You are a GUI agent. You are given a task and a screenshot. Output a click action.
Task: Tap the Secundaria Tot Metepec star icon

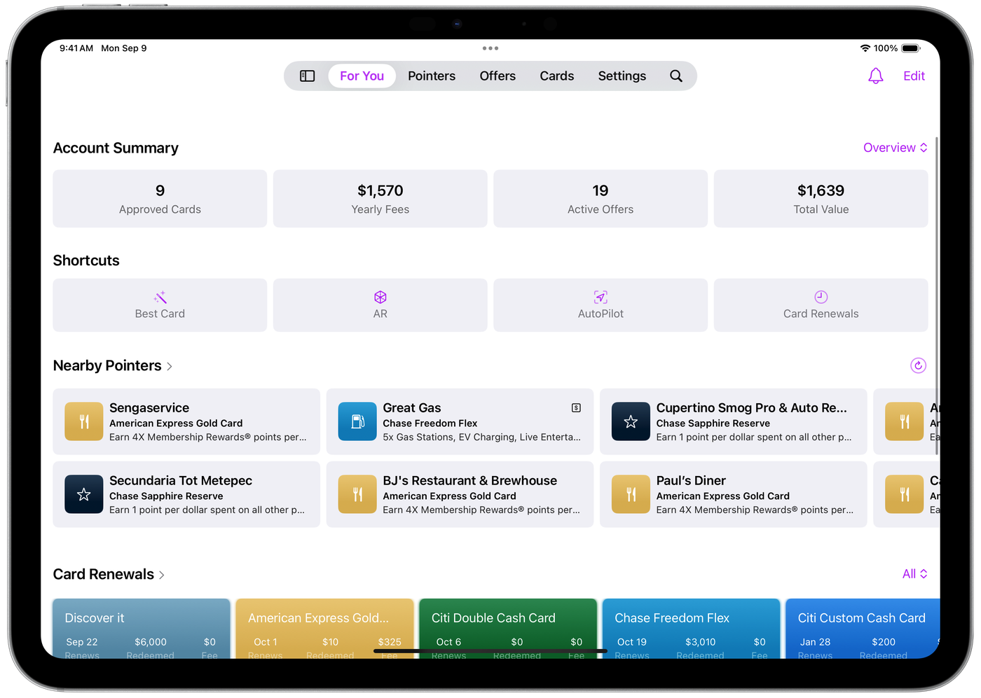tap(84, 494)
